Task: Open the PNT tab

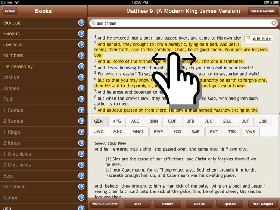Action: point(214,132)
